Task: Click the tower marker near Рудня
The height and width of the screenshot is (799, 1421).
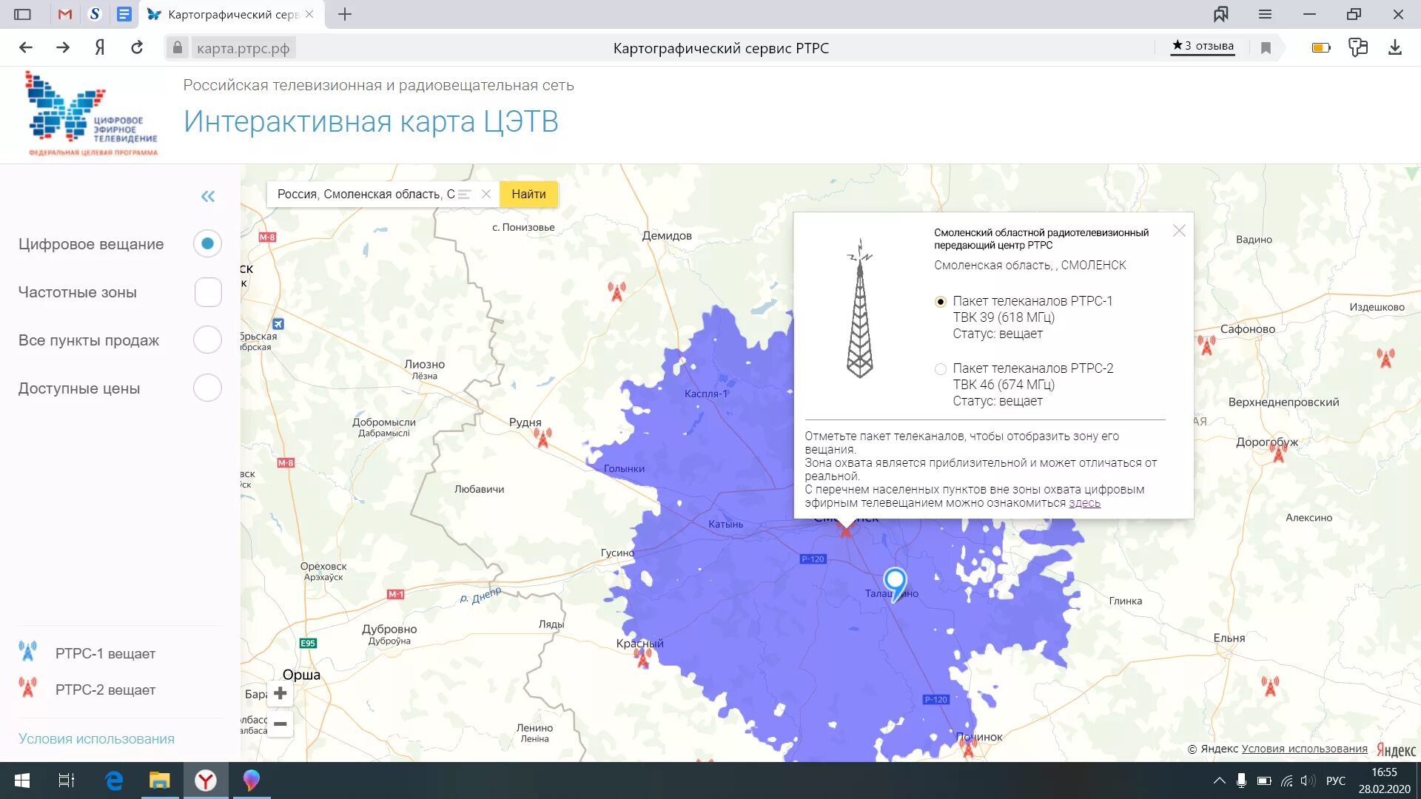Action: [543, 438]
